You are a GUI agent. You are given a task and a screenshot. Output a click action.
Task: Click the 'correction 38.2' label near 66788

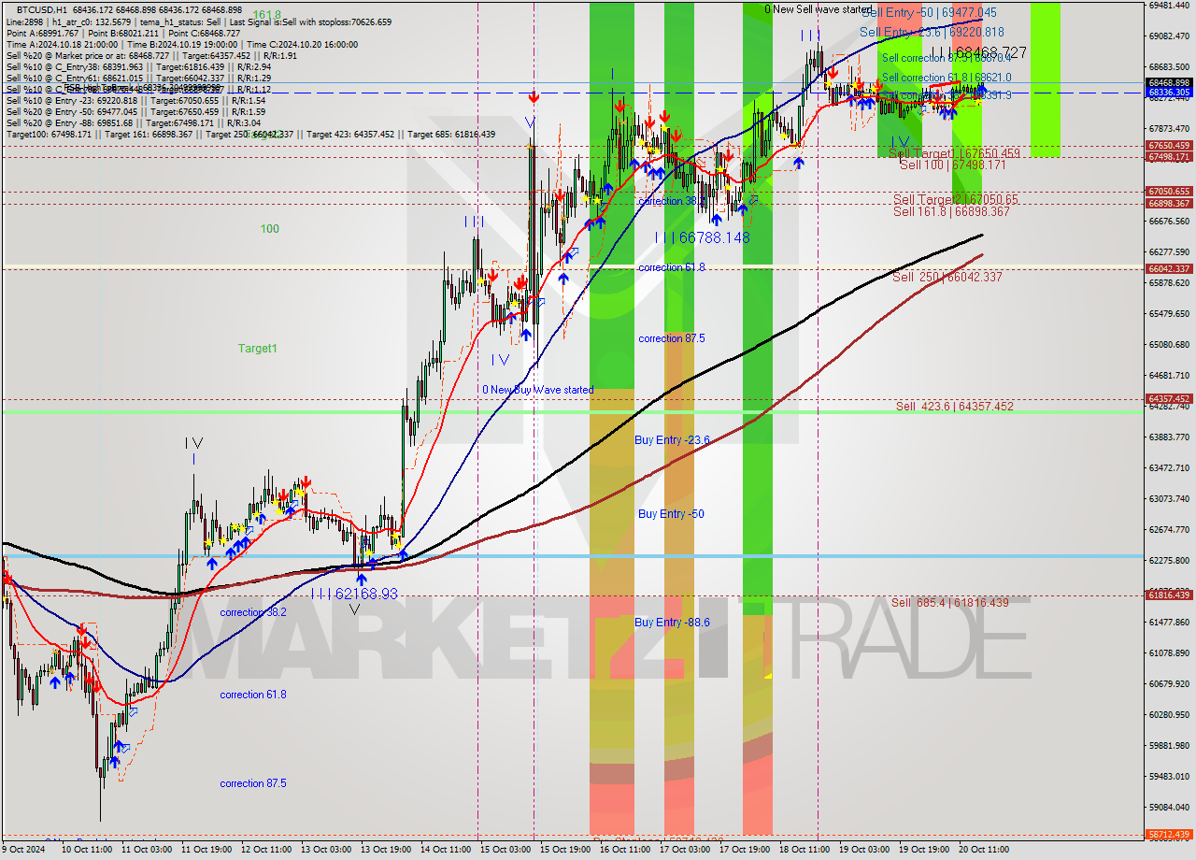click(x=671, y=201)
